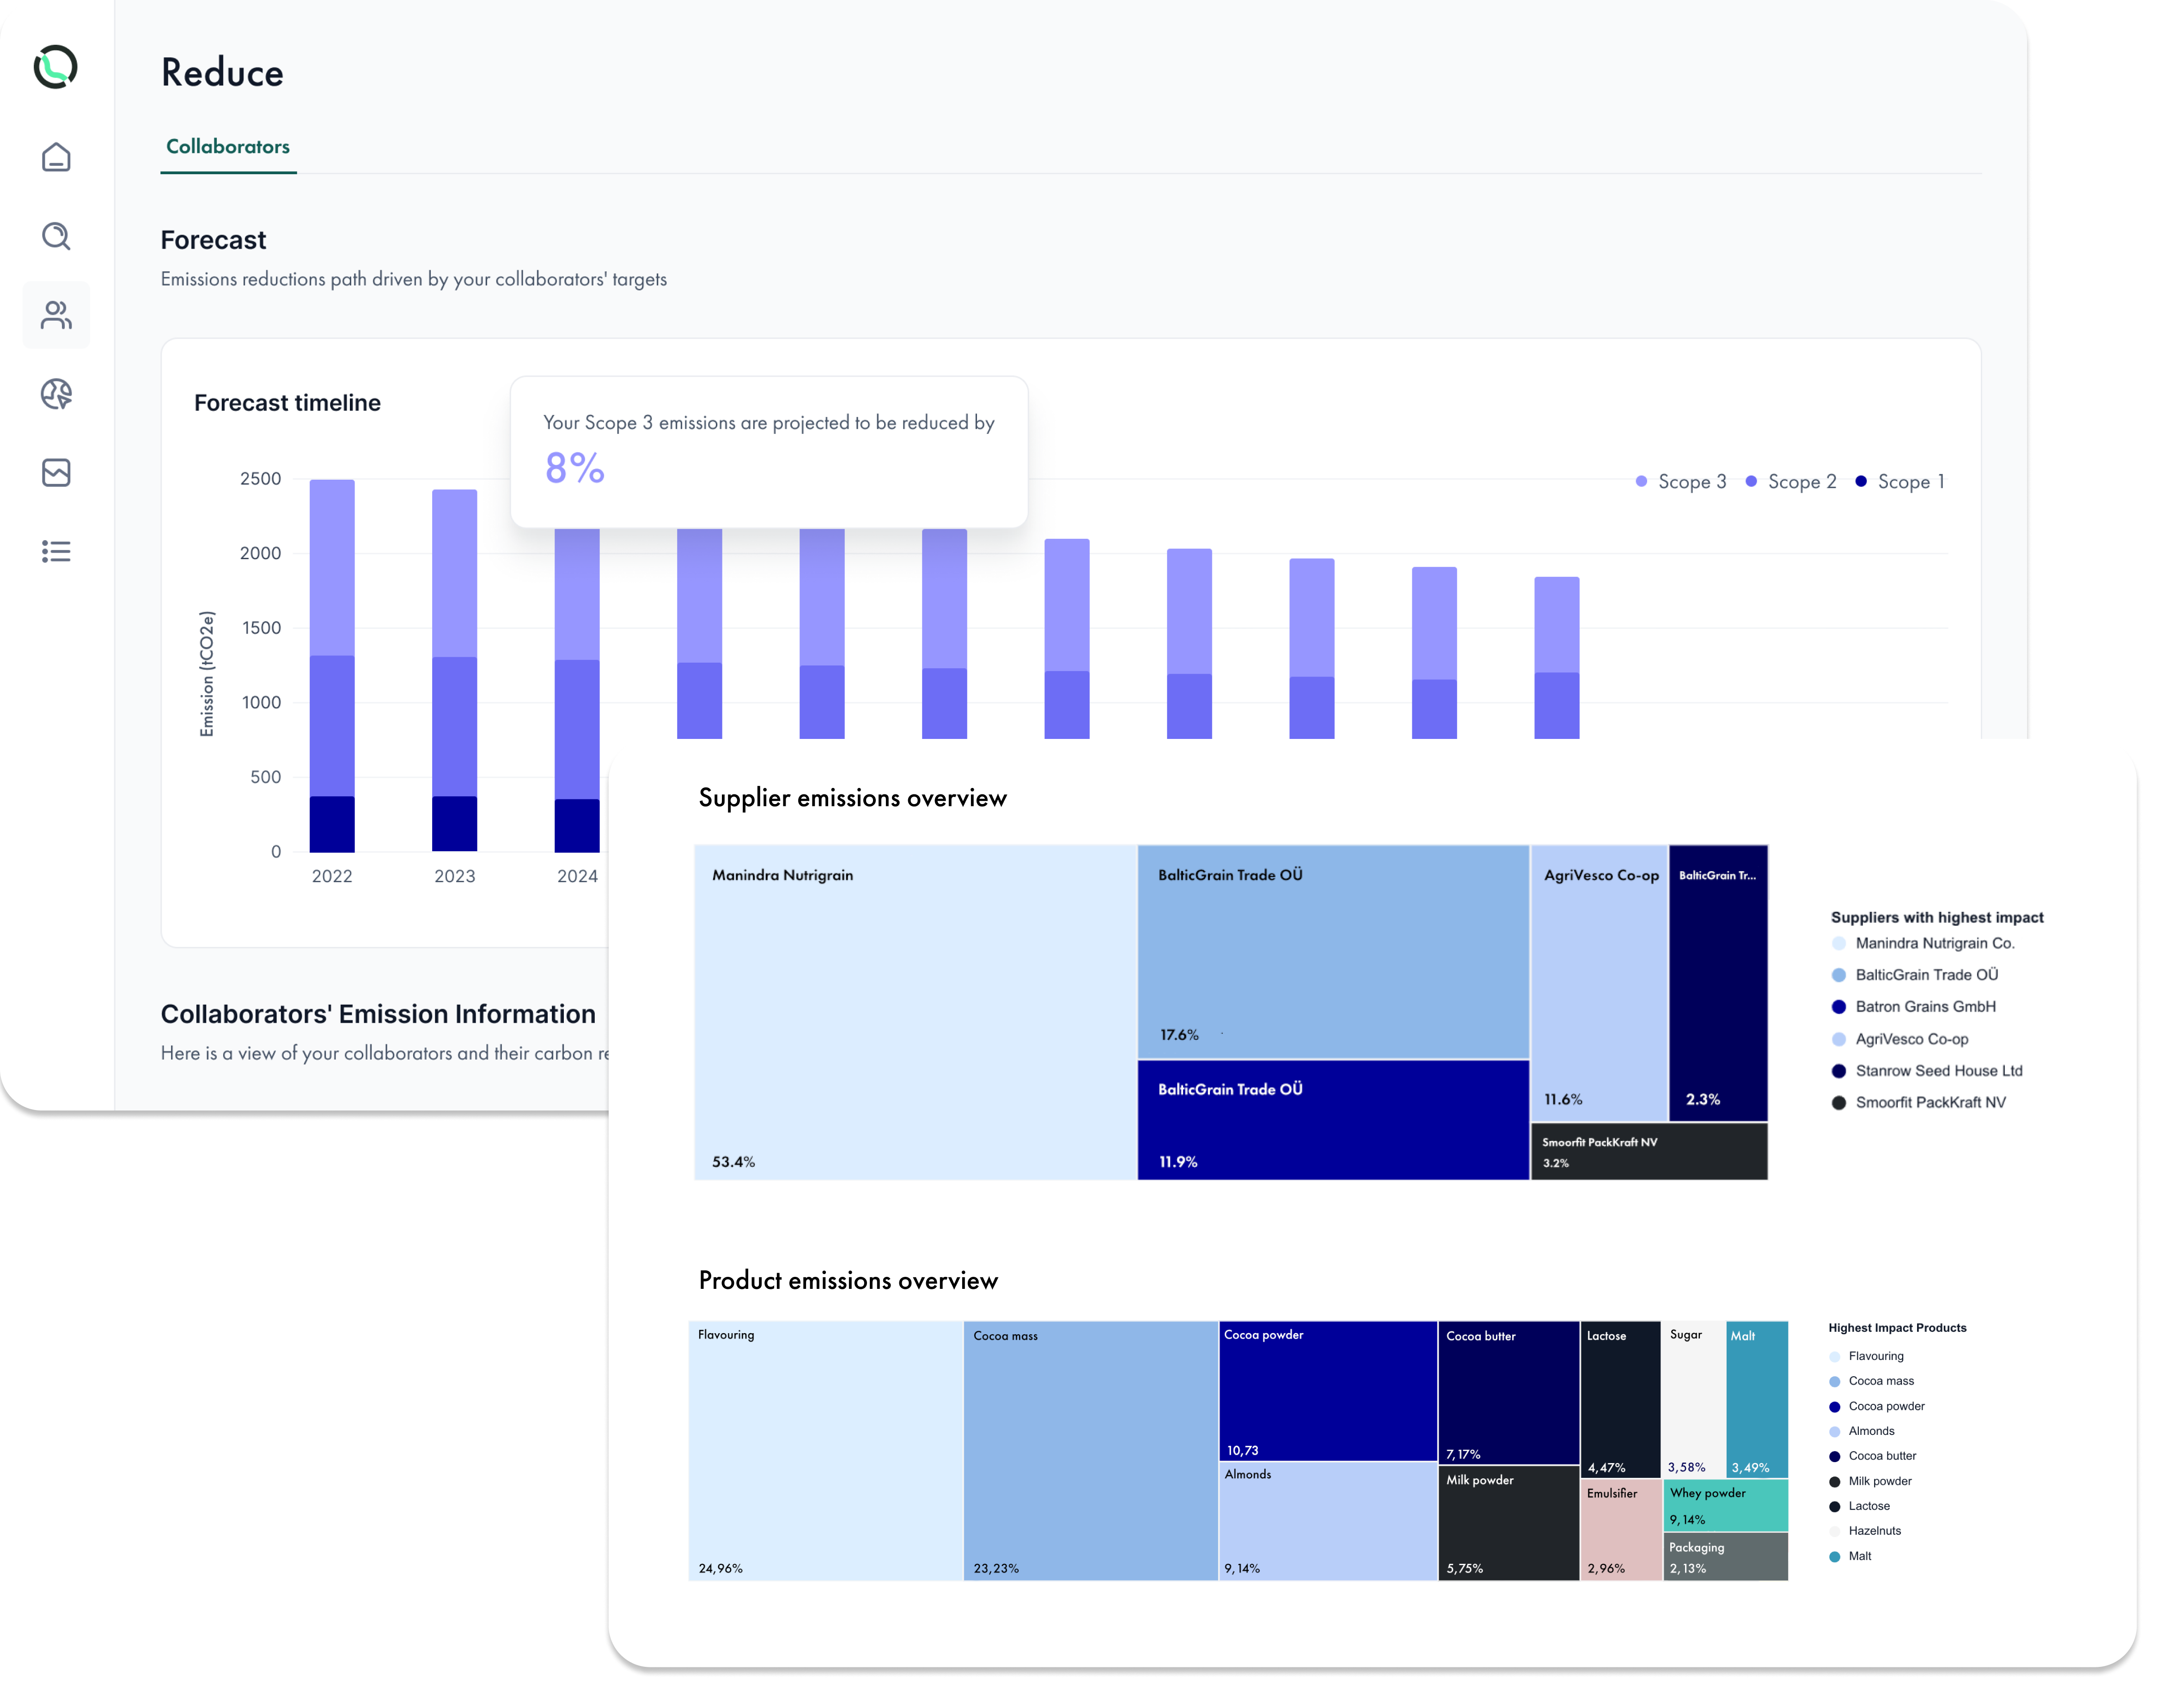2174x1708 pixels.
Task: Click the search magnifier sidebar icon
Action: click(x=56, y=236)
